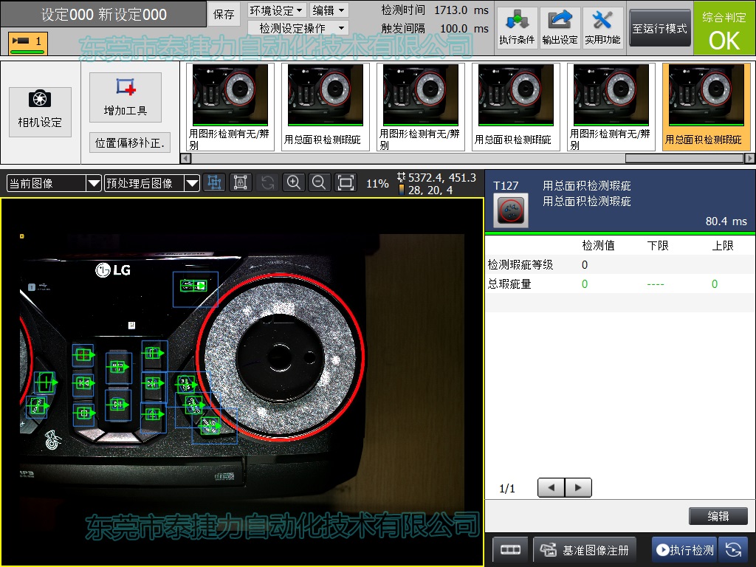
Task: Click the framed-region view icon beside the blue one
Action: click(240, 183)
